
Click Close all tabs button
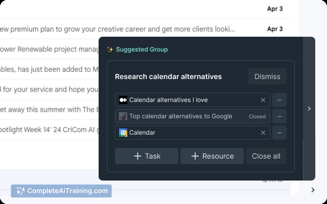click(x=266, y=156)
